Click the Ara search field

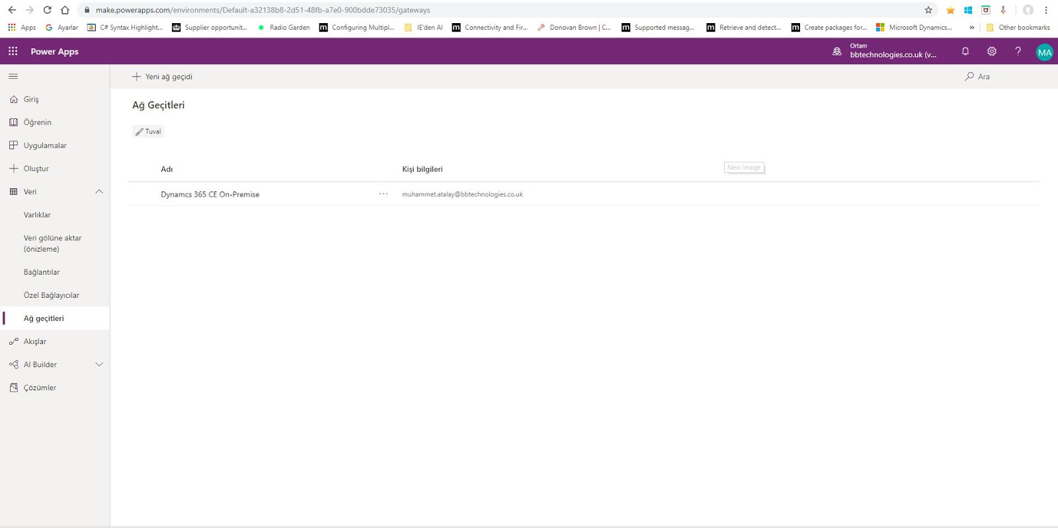point(1006,77)
